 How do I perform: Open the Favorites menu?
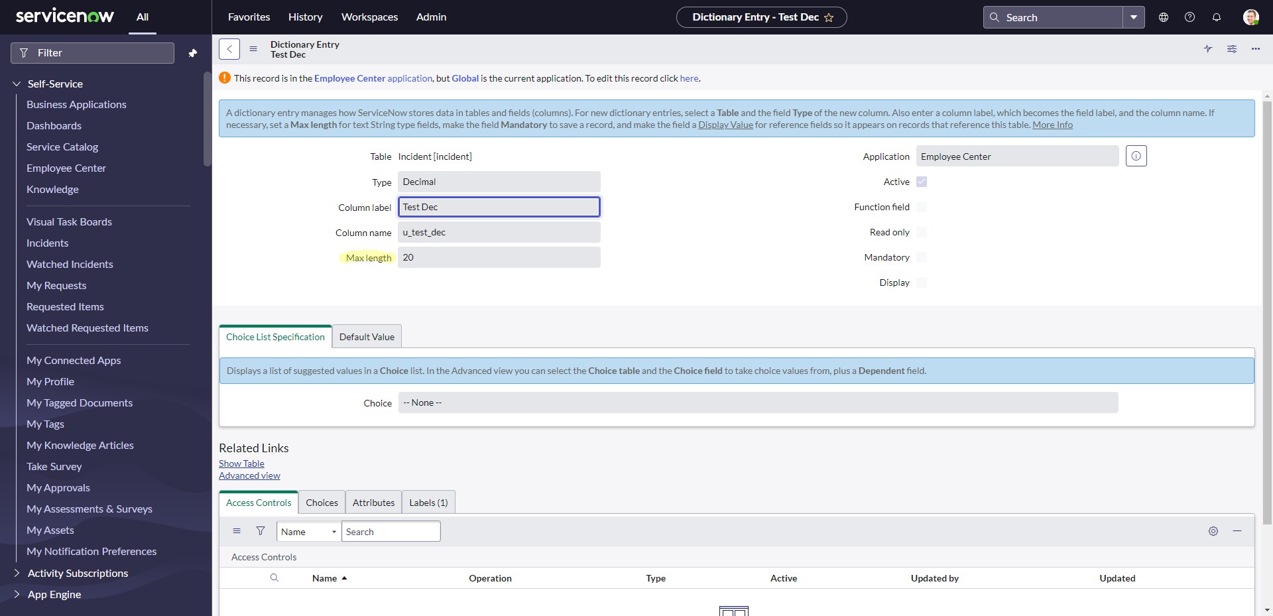pos(249,17)
